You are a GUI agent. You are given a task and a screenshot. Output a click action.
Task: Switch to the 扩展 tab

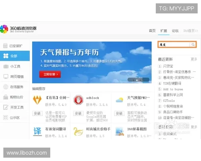(164, 31)
